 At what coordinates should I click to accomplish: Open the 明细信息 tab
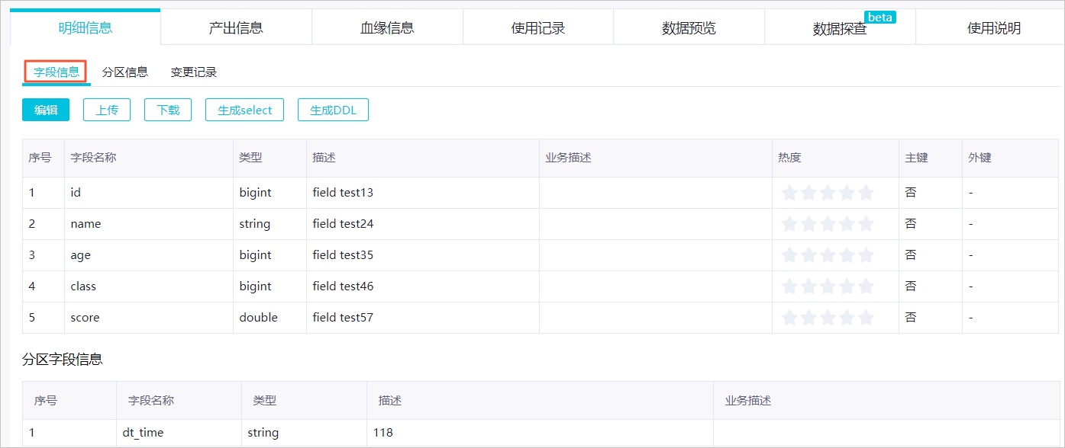click(x=85, y=28)
